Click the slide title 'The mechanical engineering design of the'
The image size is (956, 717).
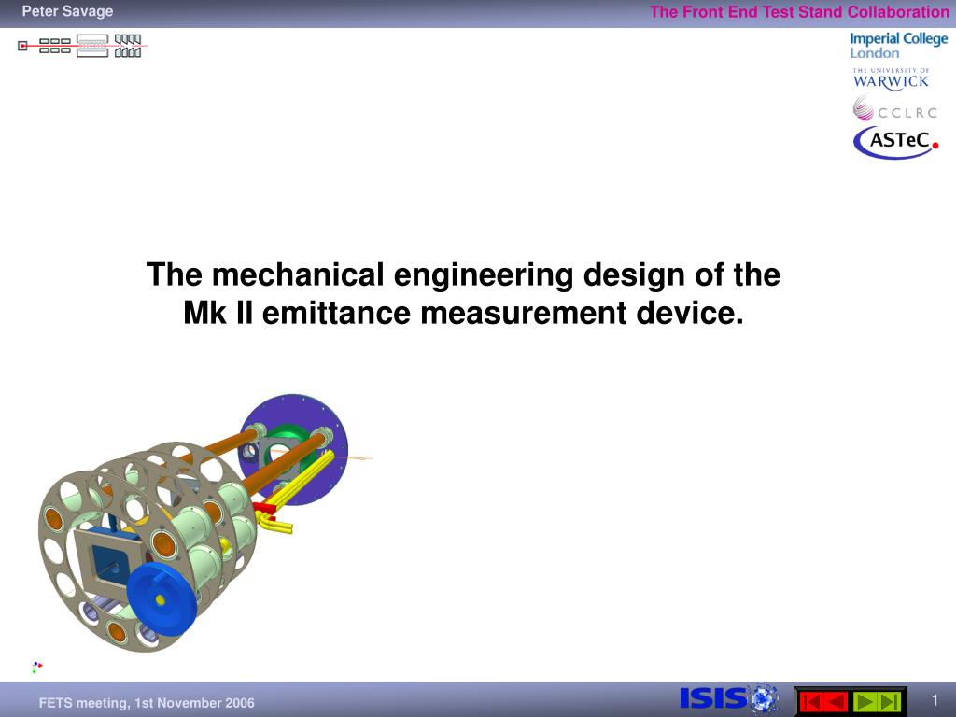pos(463,274)
